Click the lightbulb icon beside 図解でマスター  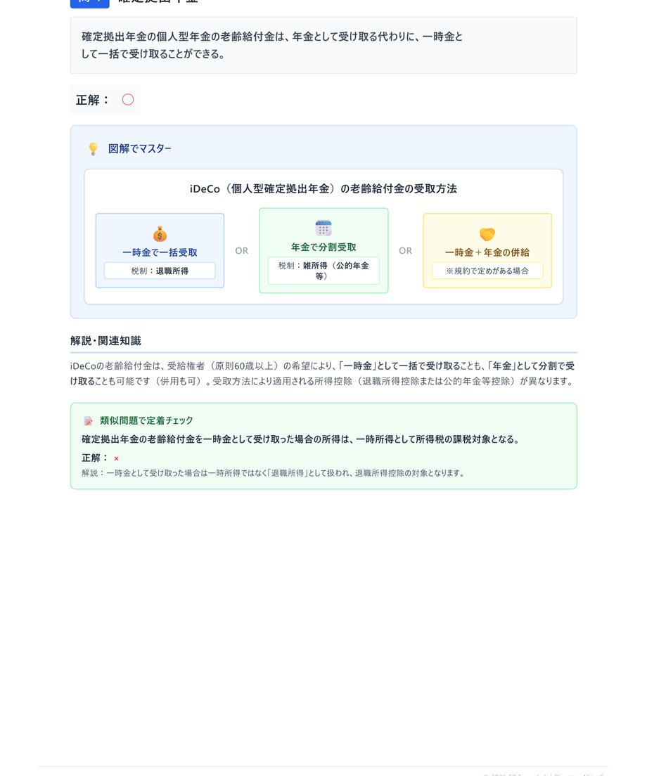coord(93,149)
